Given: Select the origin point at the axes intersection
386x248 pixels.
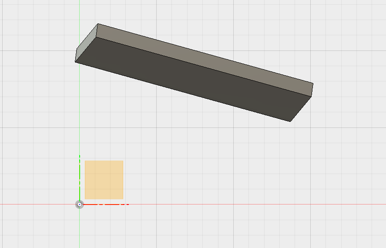Looking at the screenshot, I should click(80, 204).
